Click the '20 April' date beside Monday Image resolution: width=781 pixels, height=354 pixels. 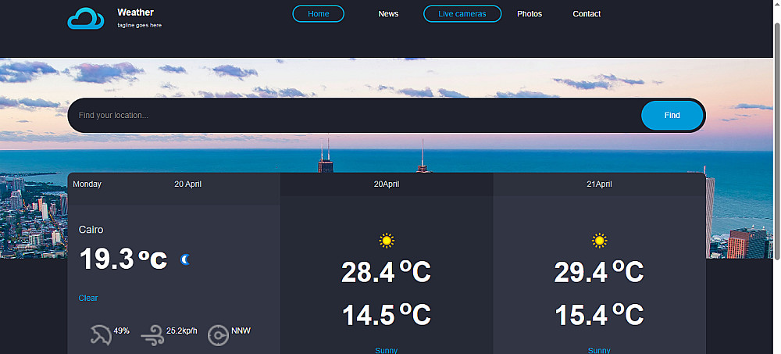(187, 184)
